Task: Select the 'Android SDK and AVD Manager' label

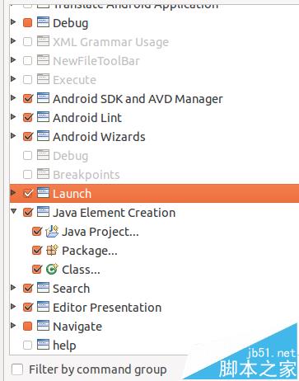Action: point(138,99)
